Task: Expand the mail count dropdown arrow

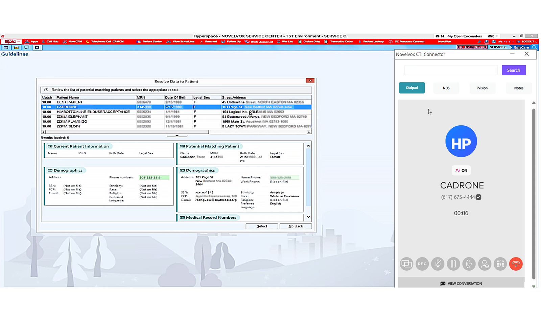Action: [497, 36]
